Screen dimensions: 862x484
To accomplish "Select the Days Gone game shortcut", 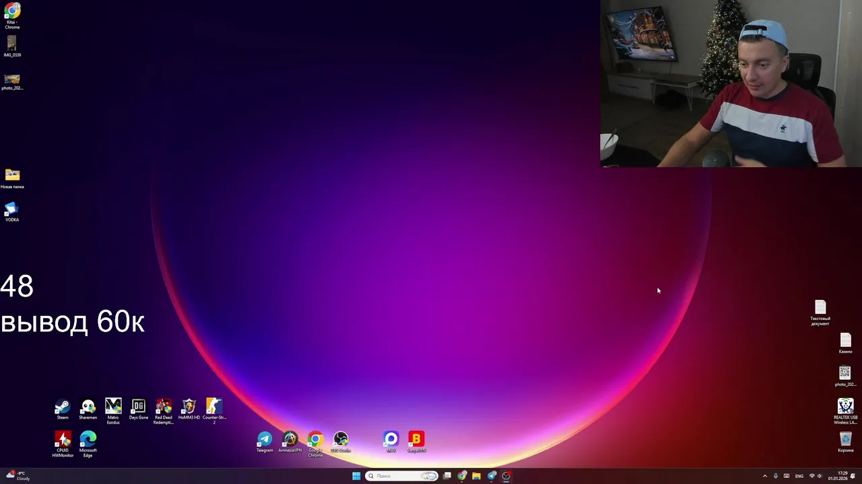I will click(x=139, y=409).
